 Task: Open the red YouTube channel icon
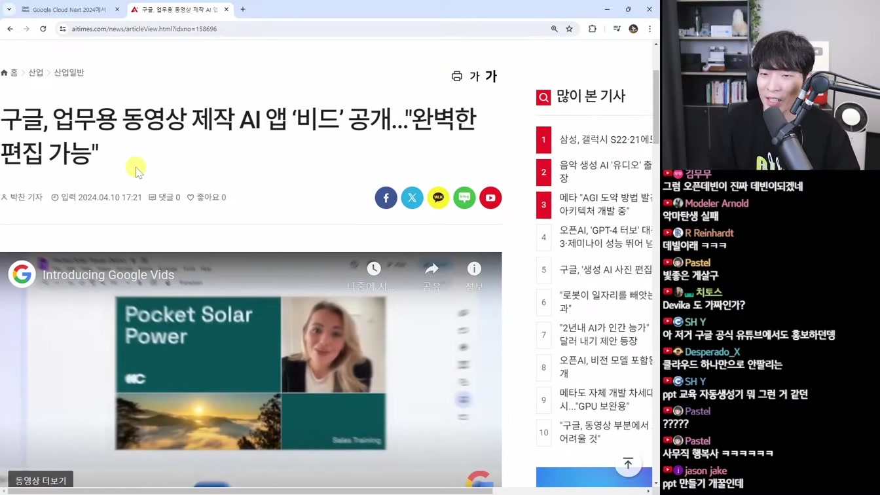490,198
